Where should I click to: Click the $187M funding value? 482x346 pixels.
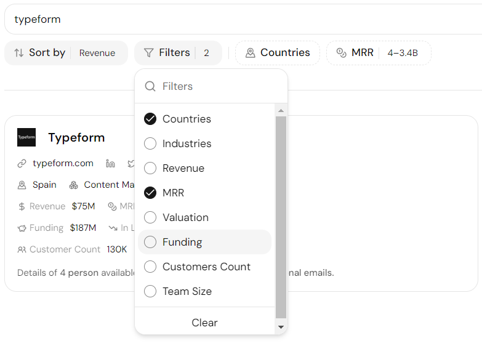click(x=83, y=228)
